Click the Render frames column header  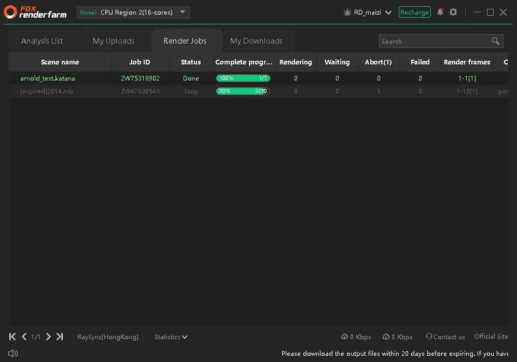tap(467, 62)
